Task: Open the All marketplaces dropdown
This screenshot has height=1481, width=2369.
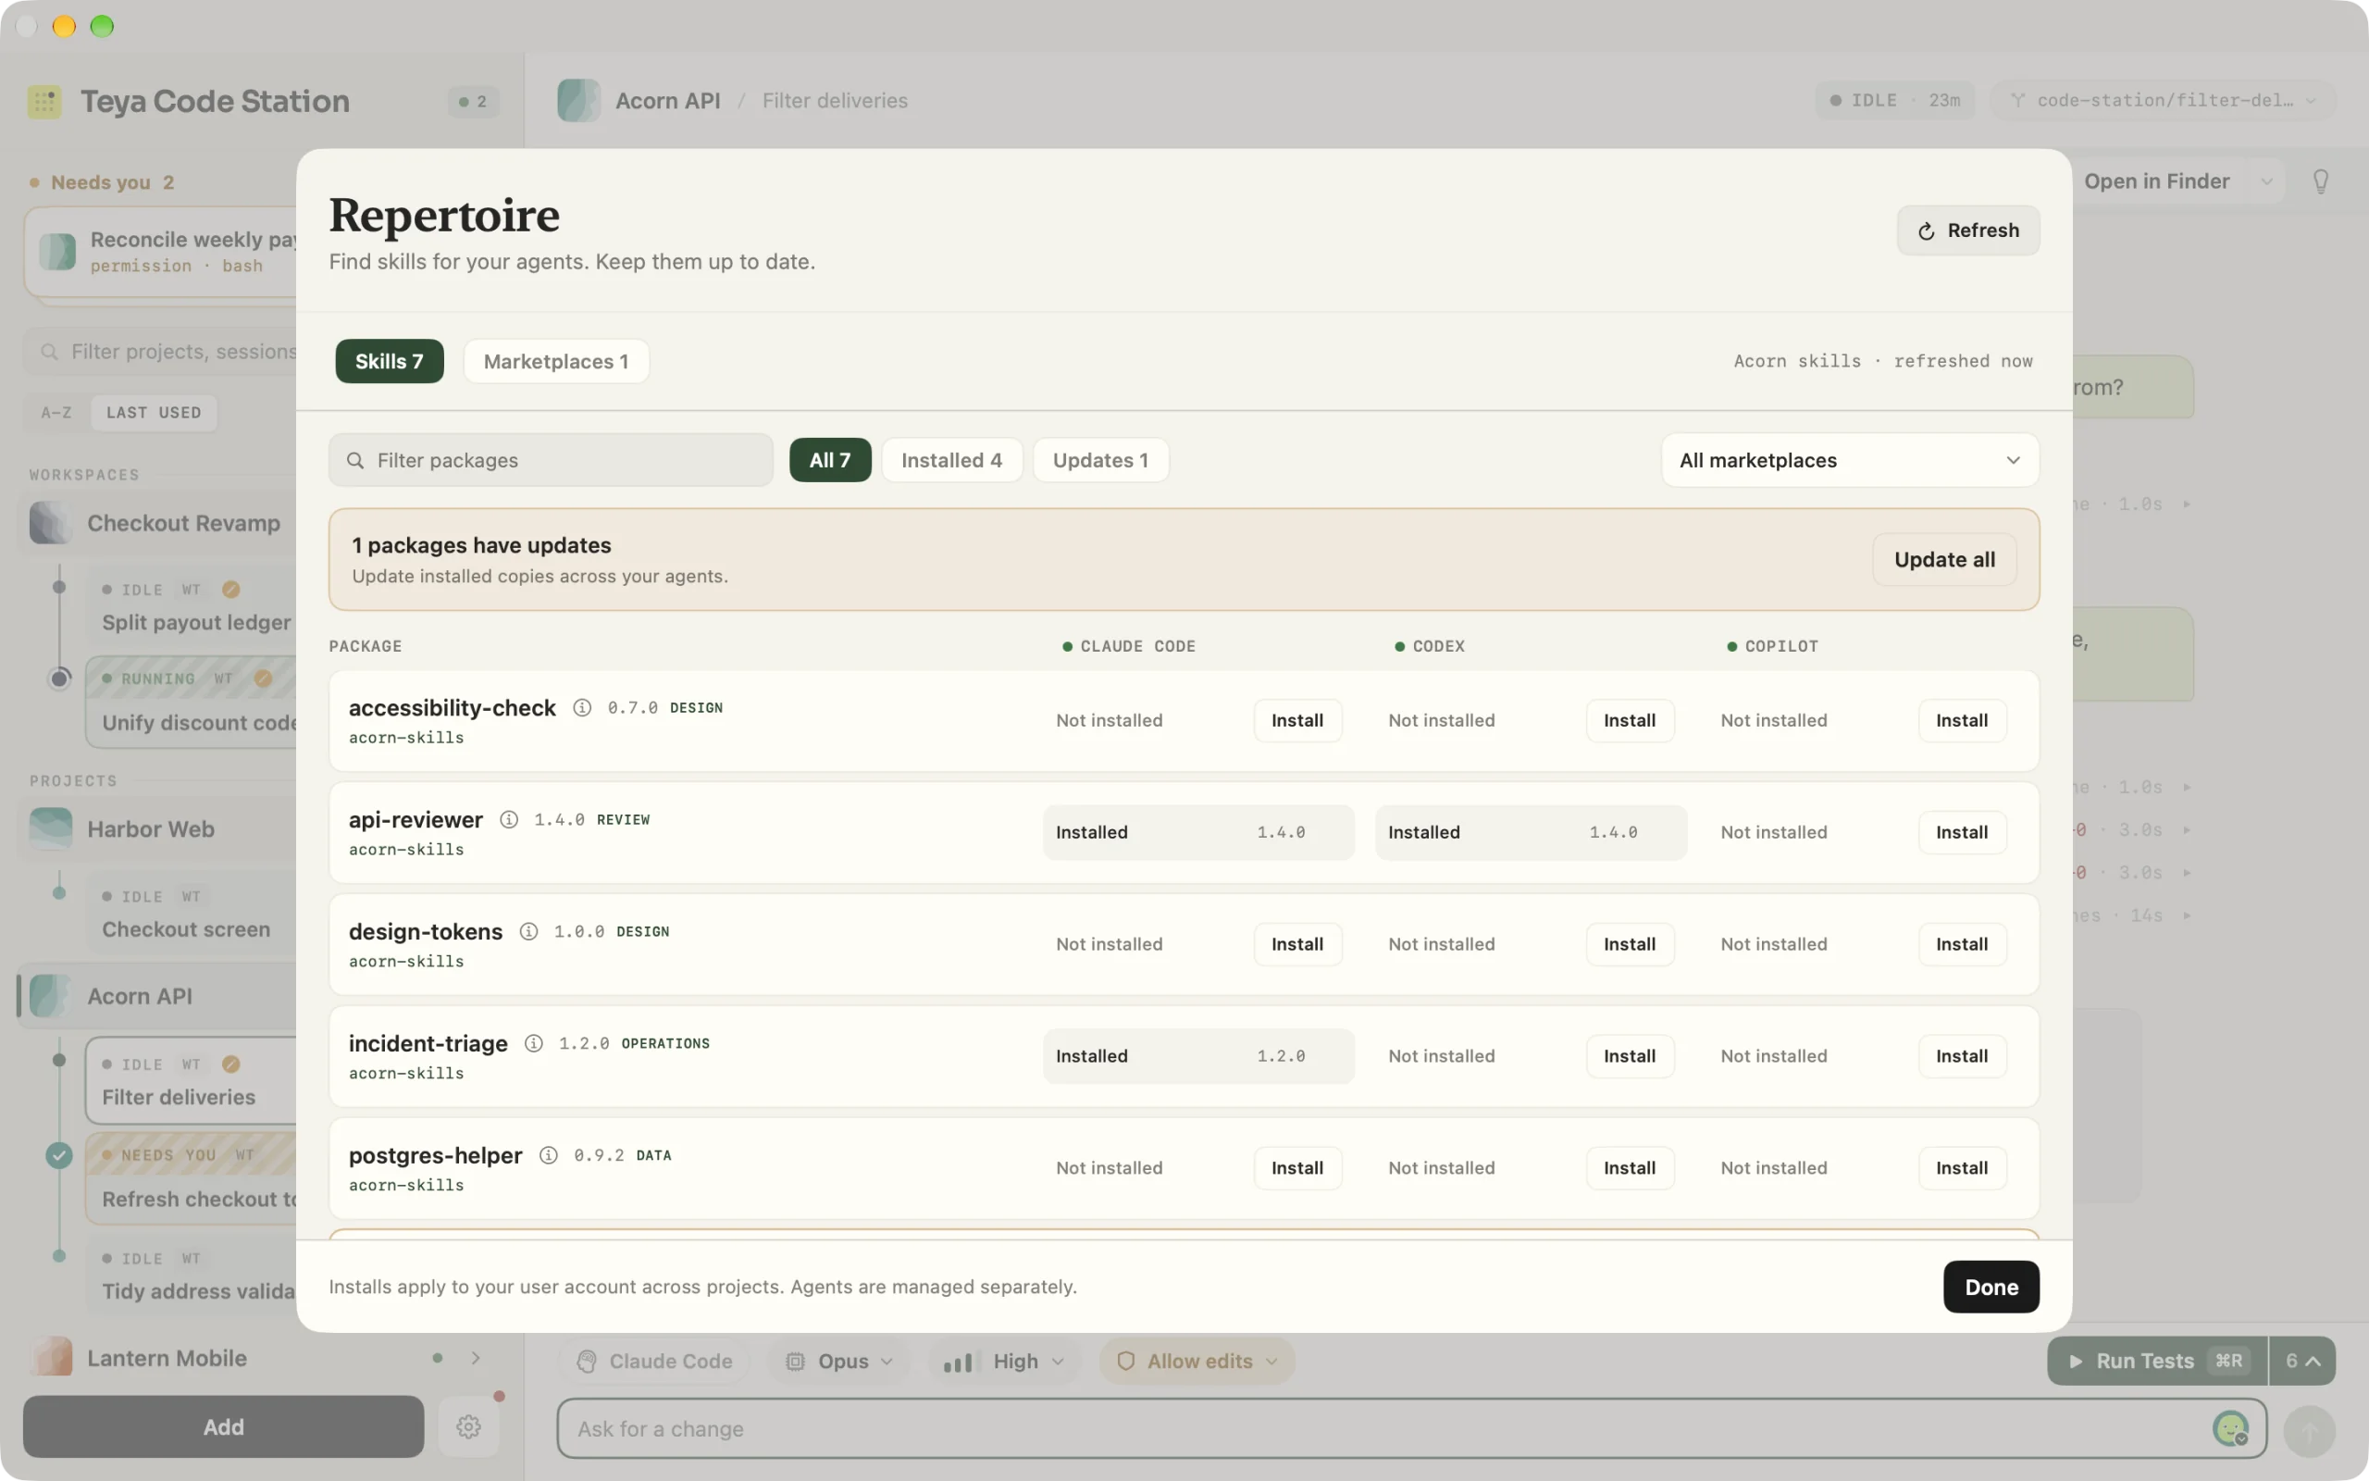Action: pyautogui.click(x=1850, y=460)
